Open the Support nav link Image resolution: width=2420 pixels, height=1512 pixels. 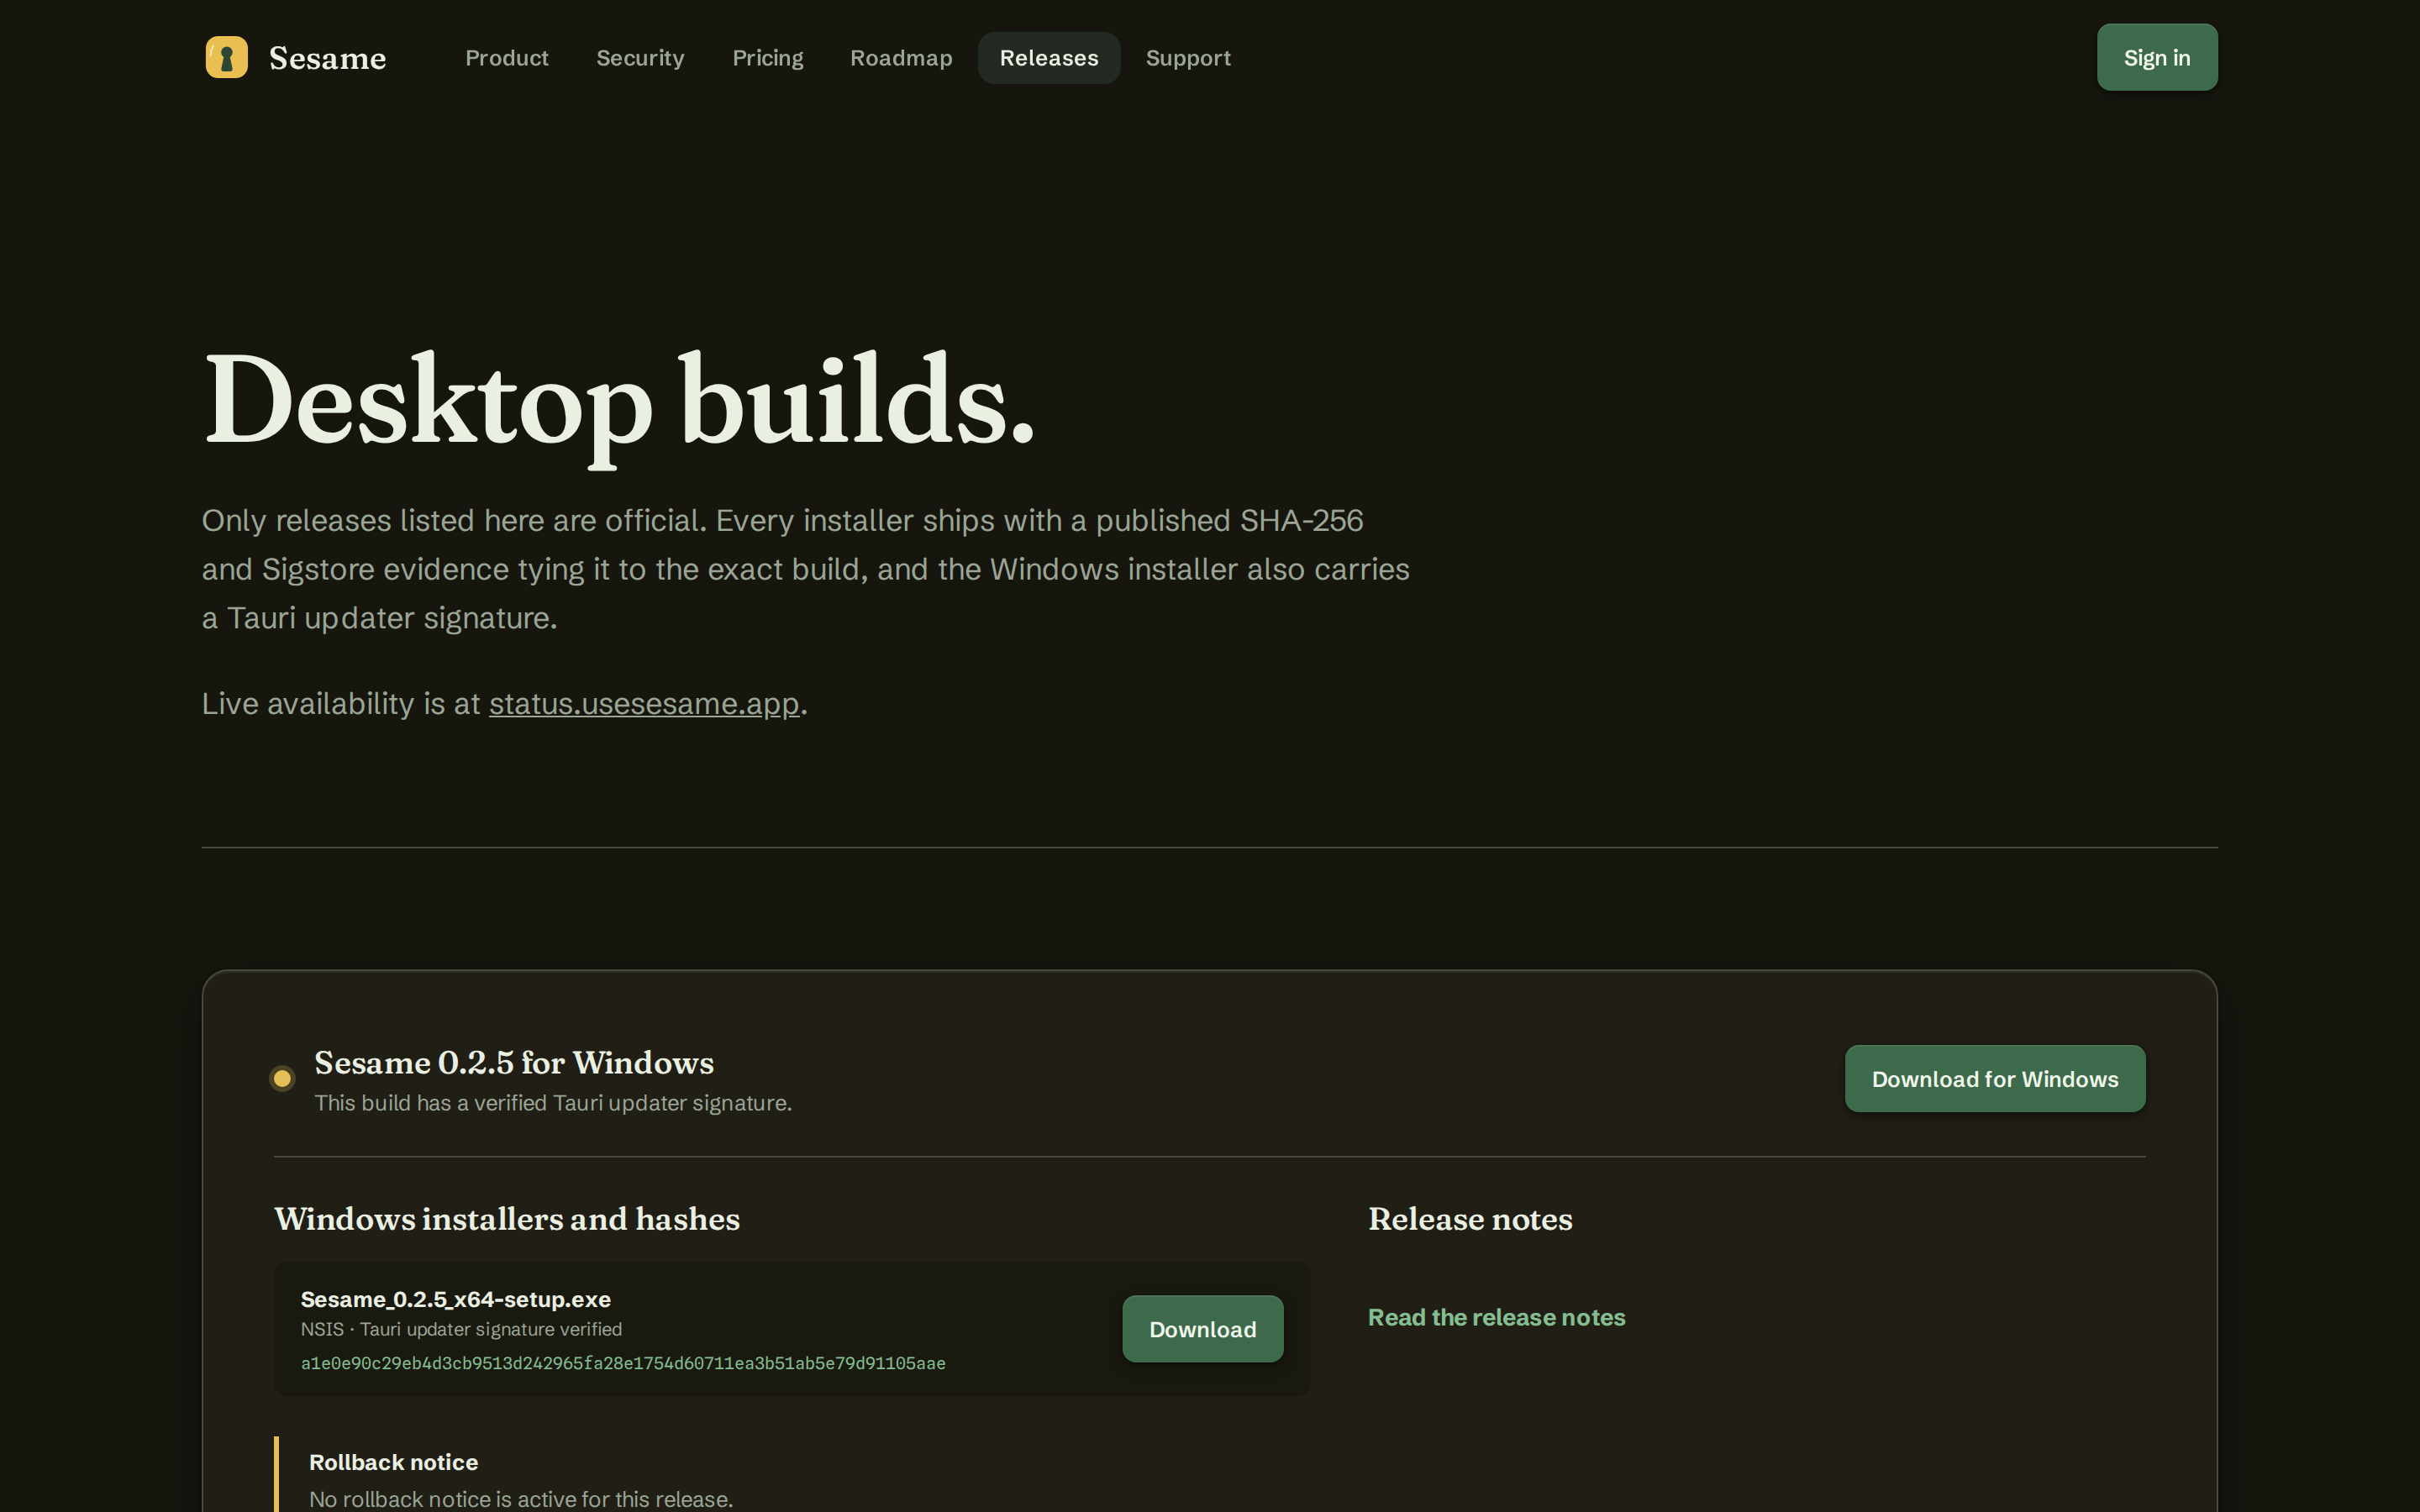click(1188, 58)
